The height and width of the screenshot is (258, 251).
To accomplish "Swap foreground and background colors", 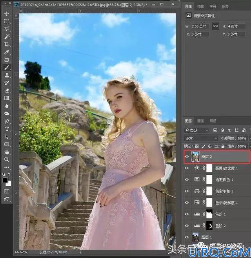I will tap(9, 174).
